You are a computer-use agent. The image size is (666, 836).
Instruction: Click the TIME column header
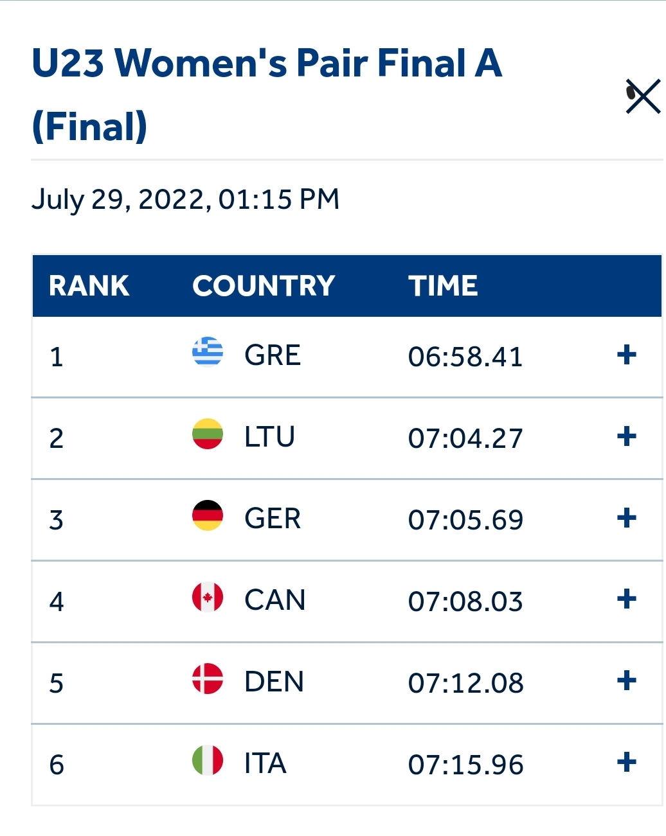(x=443, y=286)
